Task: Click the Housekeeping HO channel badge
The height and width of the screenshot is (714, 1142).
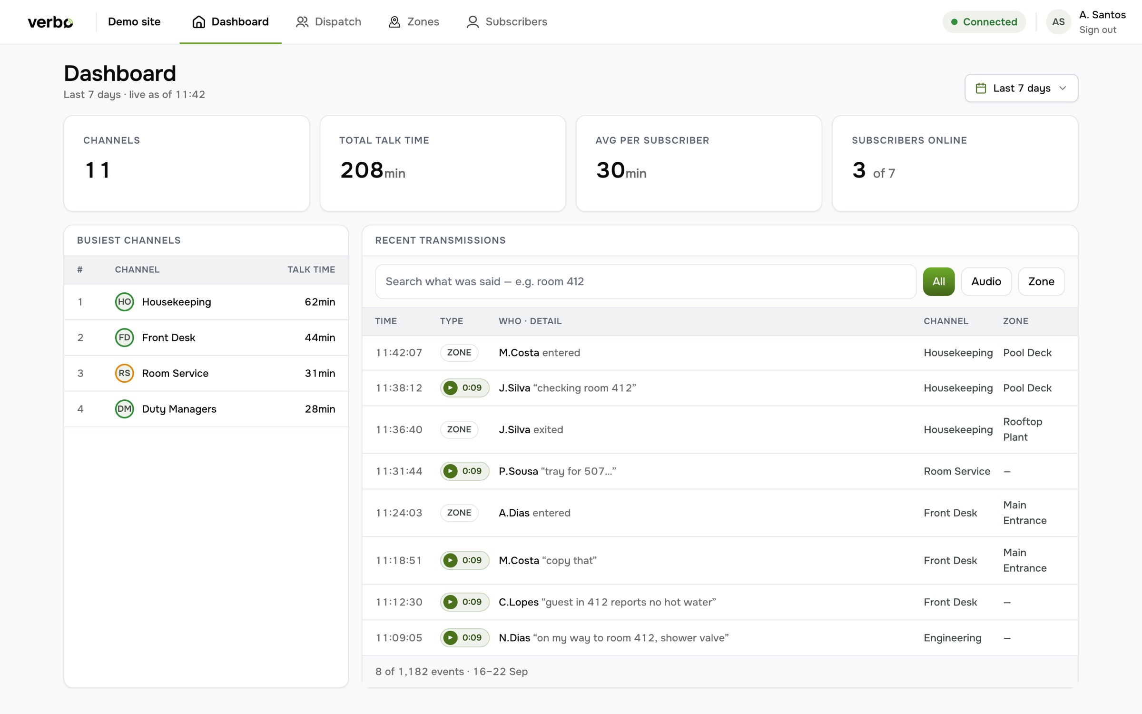Action: (x=124, y=302)
